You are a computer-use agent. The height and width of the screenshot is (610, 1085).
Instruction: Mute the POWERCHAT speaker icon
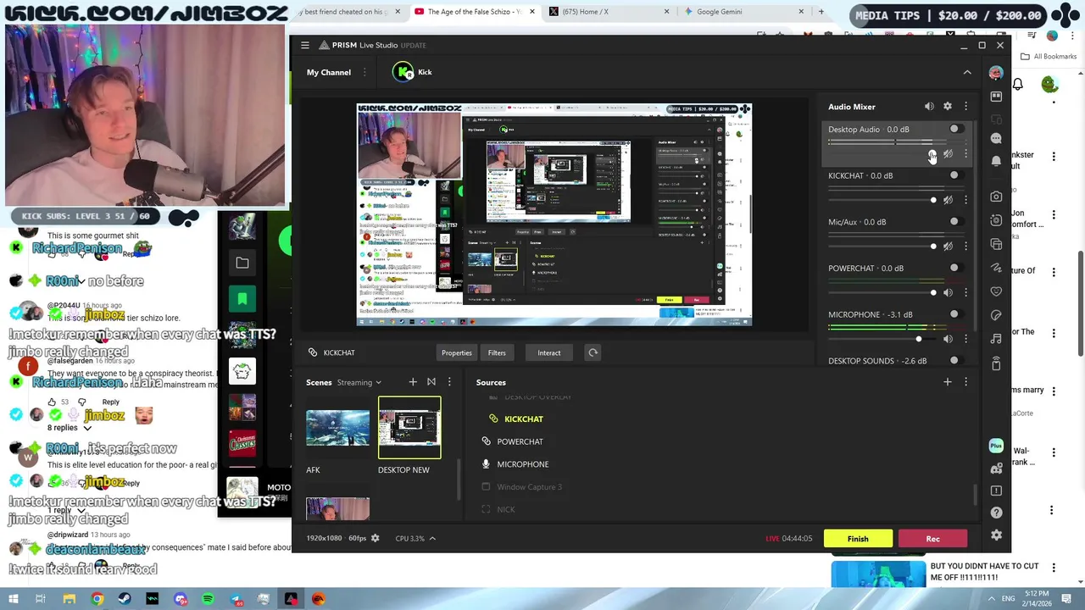[x=948, y=292]
